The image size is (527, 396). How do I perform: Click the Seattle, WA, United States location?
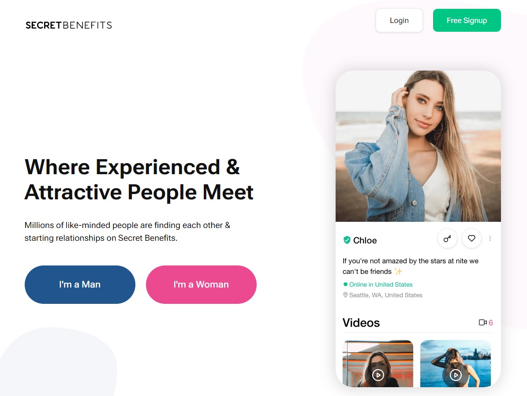pyautogui.click(x=386, y=295)
